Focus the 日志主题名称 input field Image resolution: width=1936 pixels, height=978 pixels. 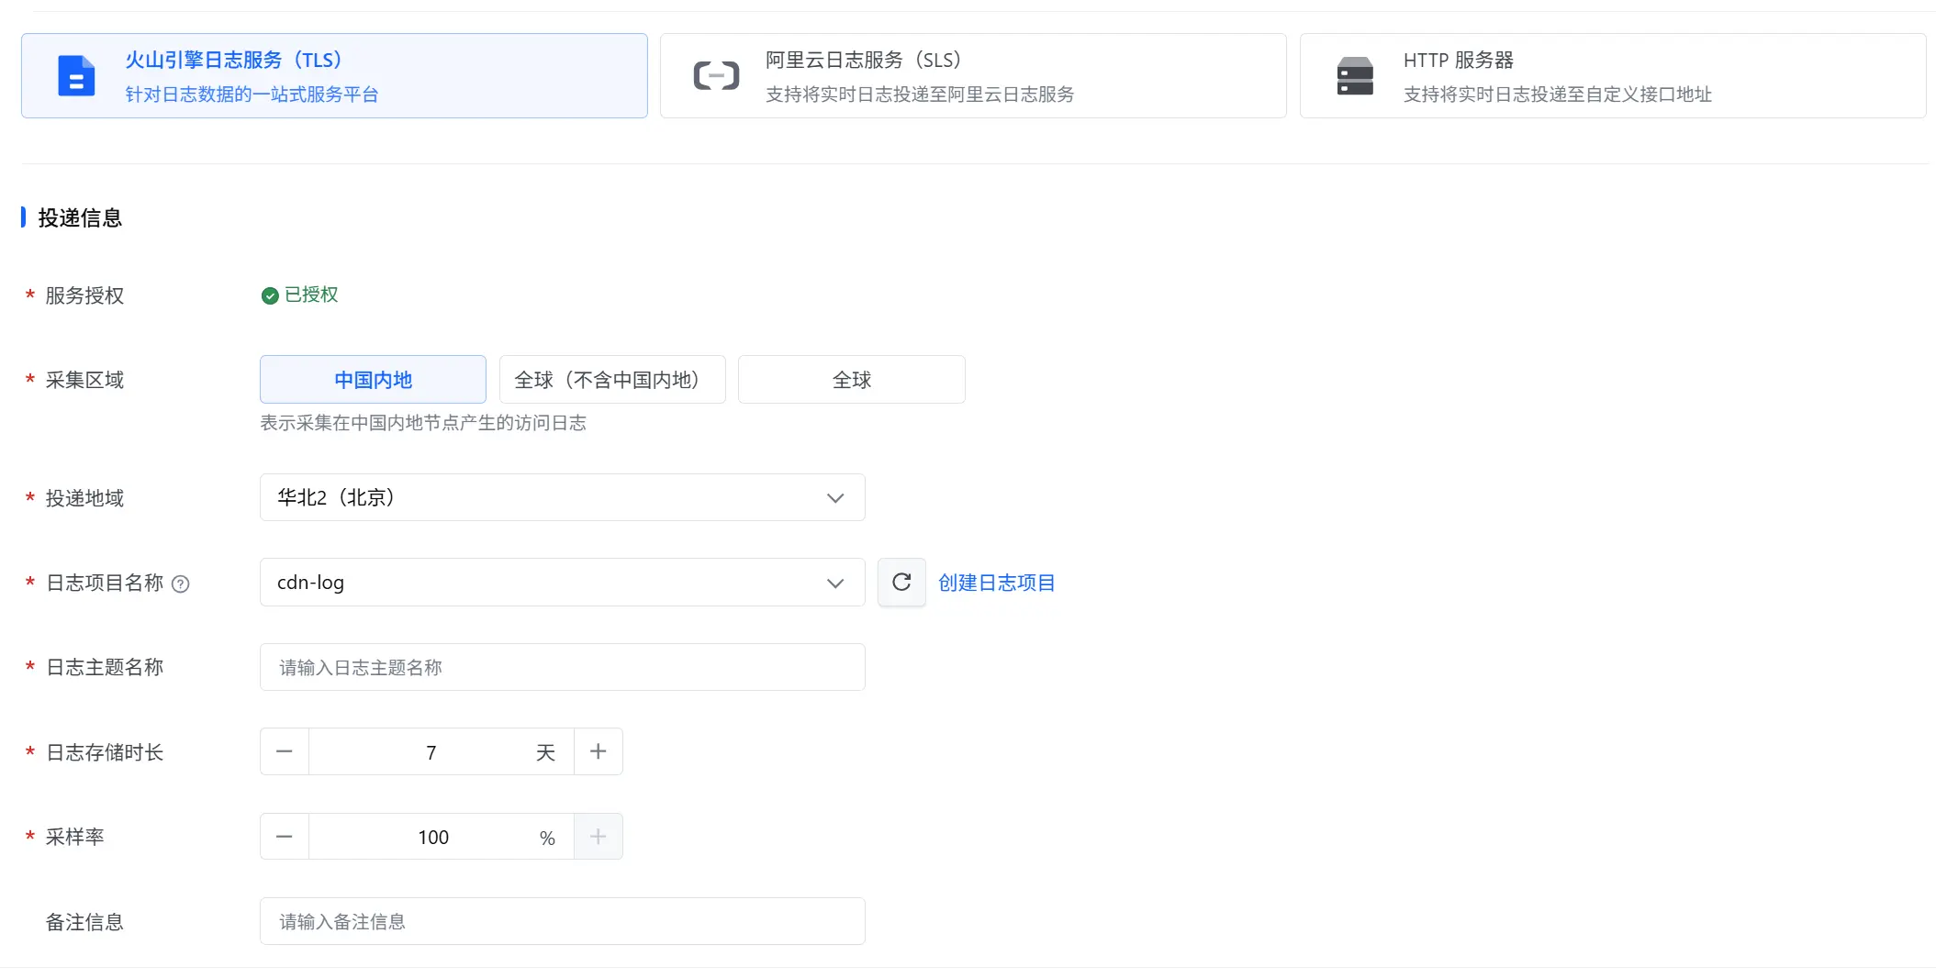563,667
